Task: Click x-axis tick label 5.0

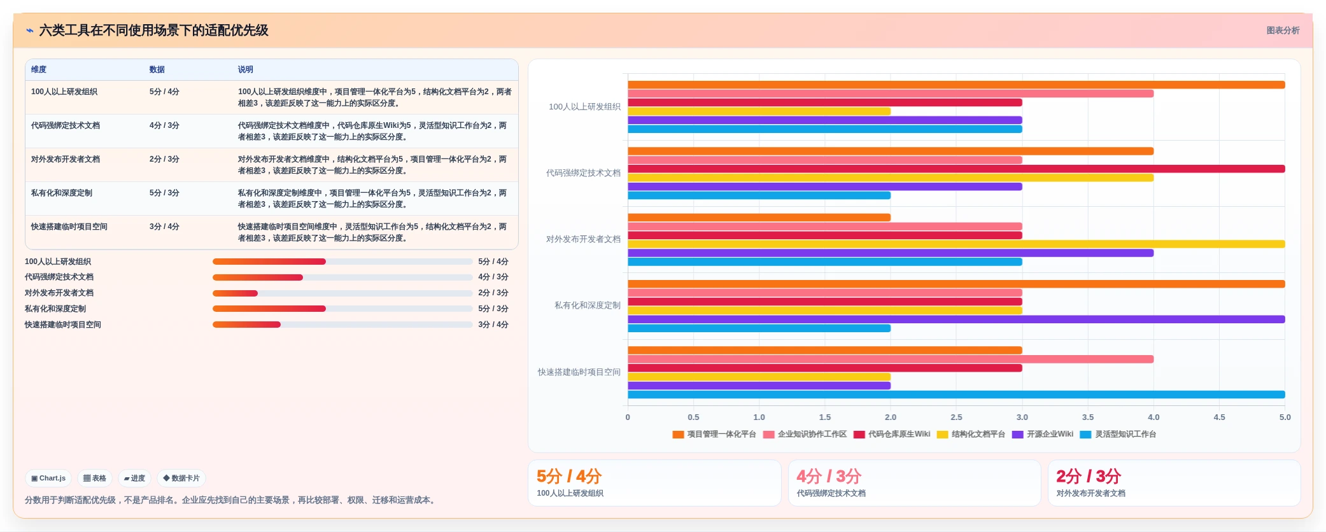Action: tap(1285, 417)
